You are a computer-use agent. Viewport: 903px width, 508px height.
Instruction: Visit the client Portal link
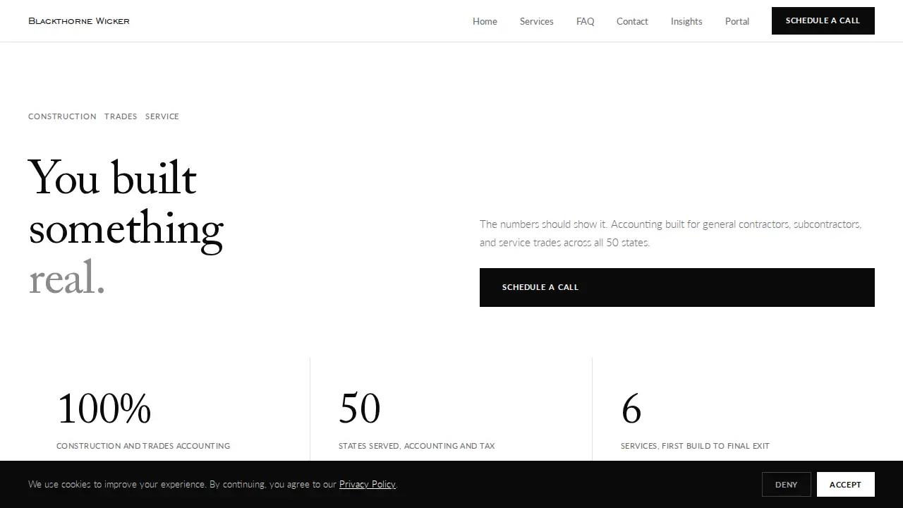tap(737, 21)
